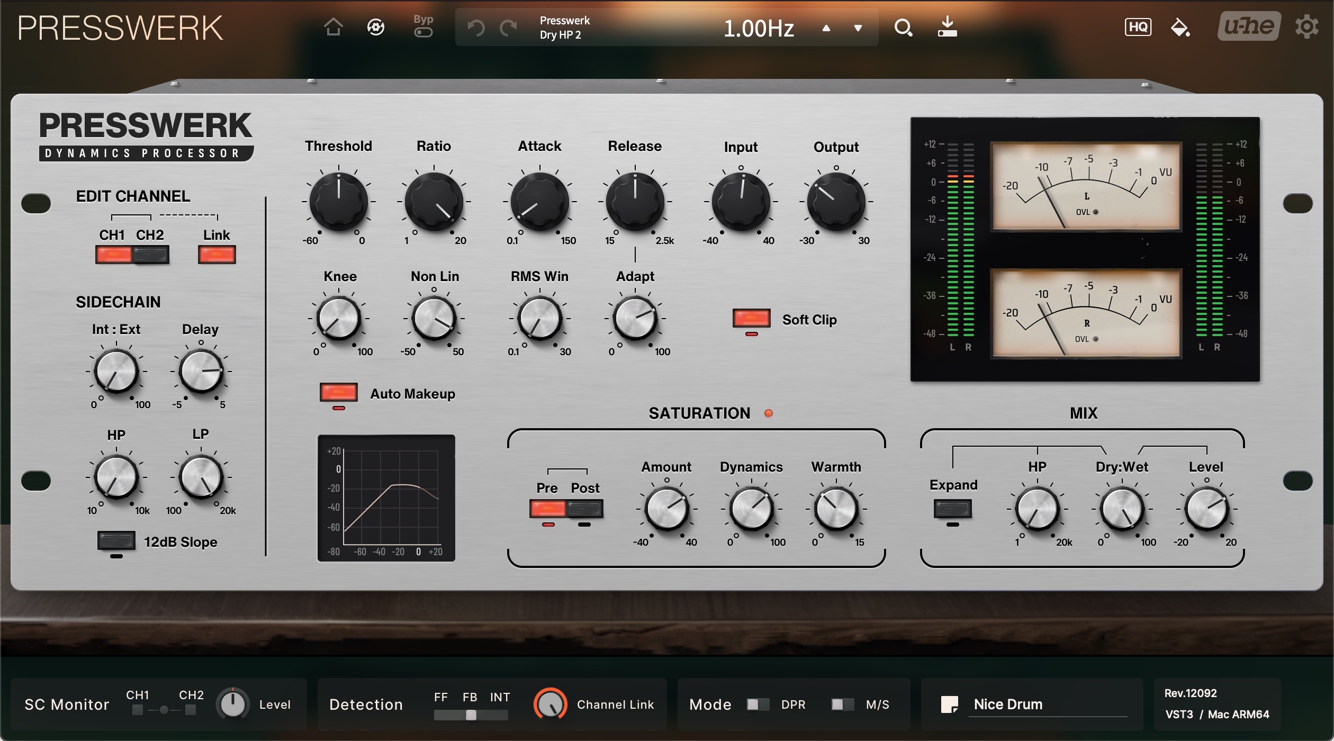
Task: Click the MIX Level knob
Action: 1207,509
